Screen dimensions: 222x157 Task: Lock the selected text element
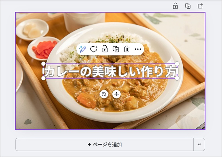104,49
